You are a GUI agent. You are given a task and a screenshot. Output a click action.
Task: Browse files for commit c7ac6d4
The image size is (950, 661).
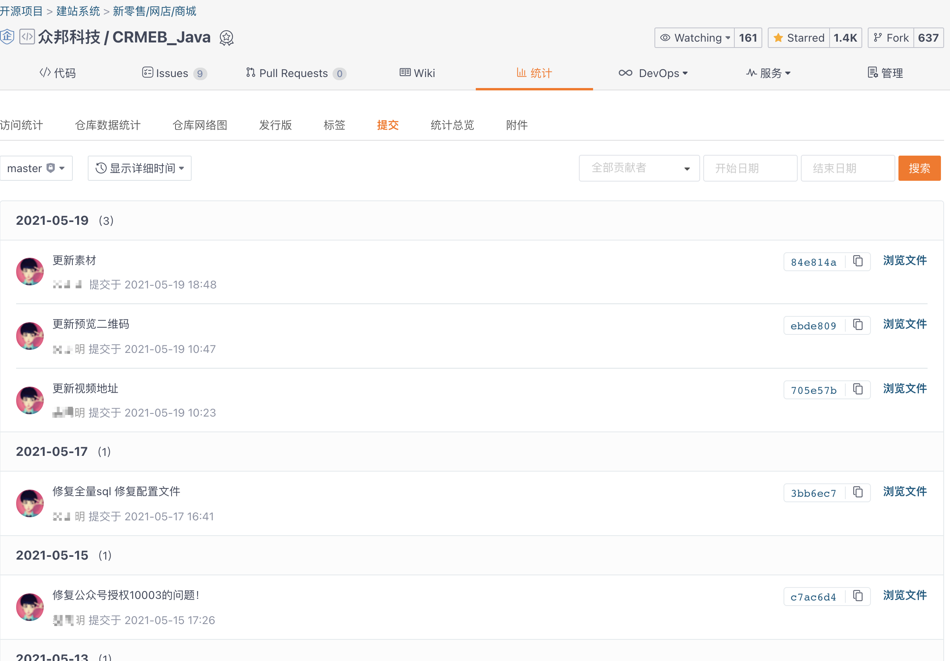pyautogui.click(x=905, y=595)
